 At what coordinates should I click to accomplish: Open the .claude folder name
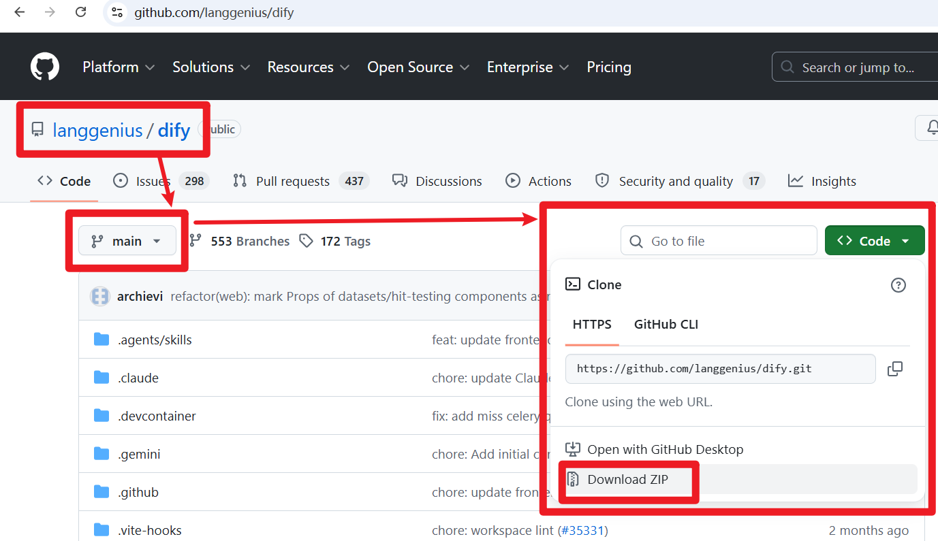pyautogui.click(x=138, y=378)
